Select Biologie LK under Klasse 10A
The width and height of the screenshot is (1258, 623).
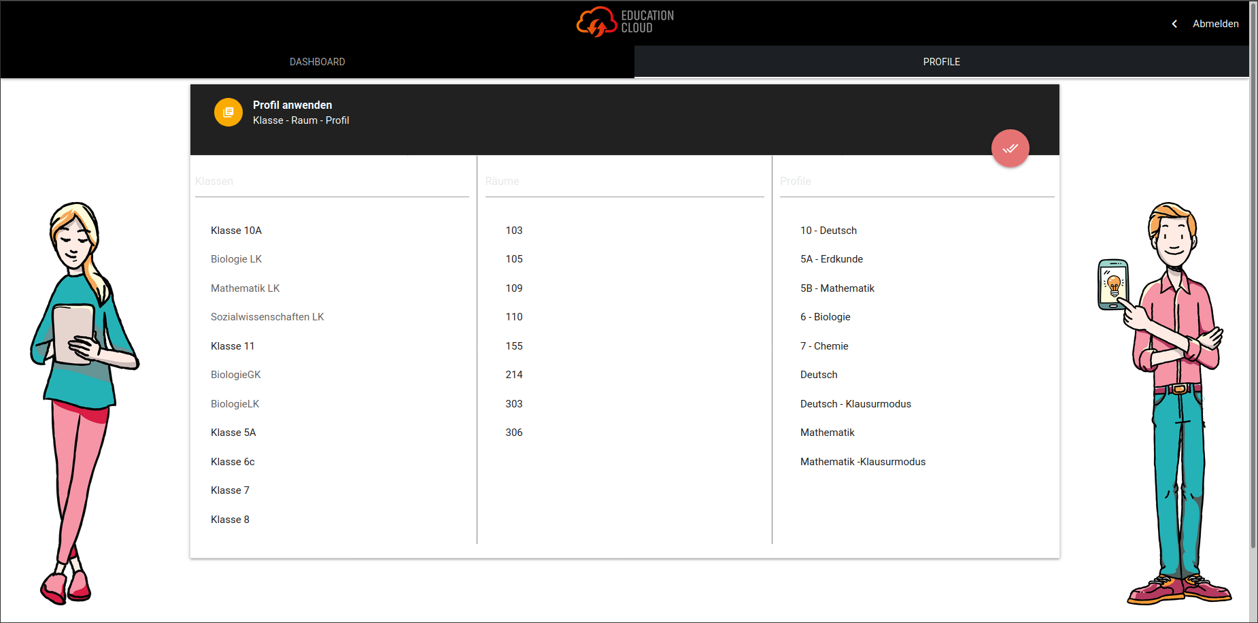(x=236, y=258)
